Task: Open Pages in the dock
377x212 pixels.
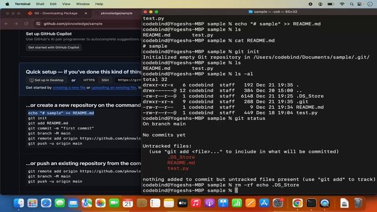Action: (x=250, y=203)
